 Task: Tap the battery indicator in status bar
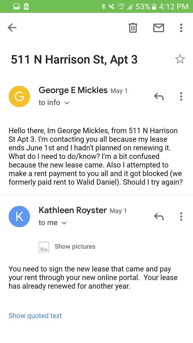coord(154,6)
